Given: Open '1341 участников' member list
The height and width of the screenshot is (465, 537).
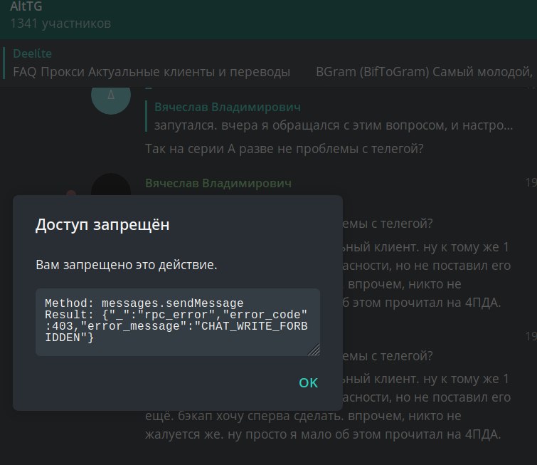Looking at the screenshot, I should (x=60, y=23).
